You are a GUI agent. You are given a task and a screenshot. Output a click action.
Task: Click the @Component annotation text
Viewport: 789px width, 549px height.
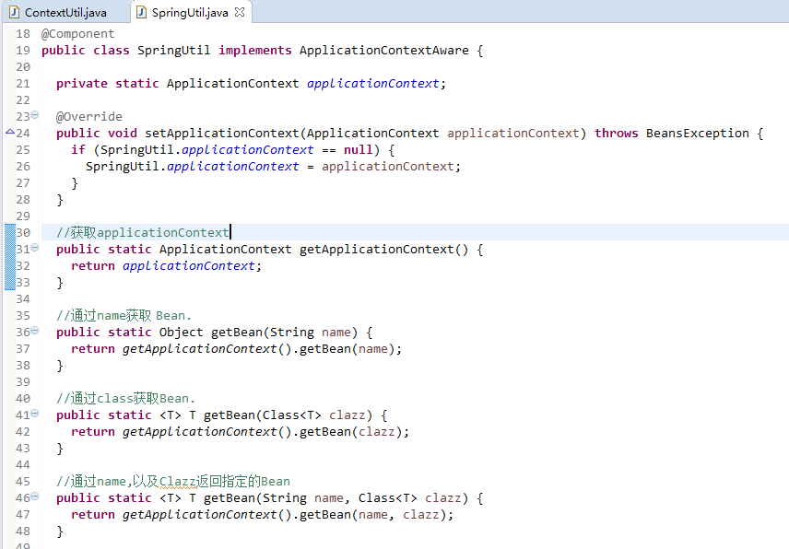(x=77, y=33)
